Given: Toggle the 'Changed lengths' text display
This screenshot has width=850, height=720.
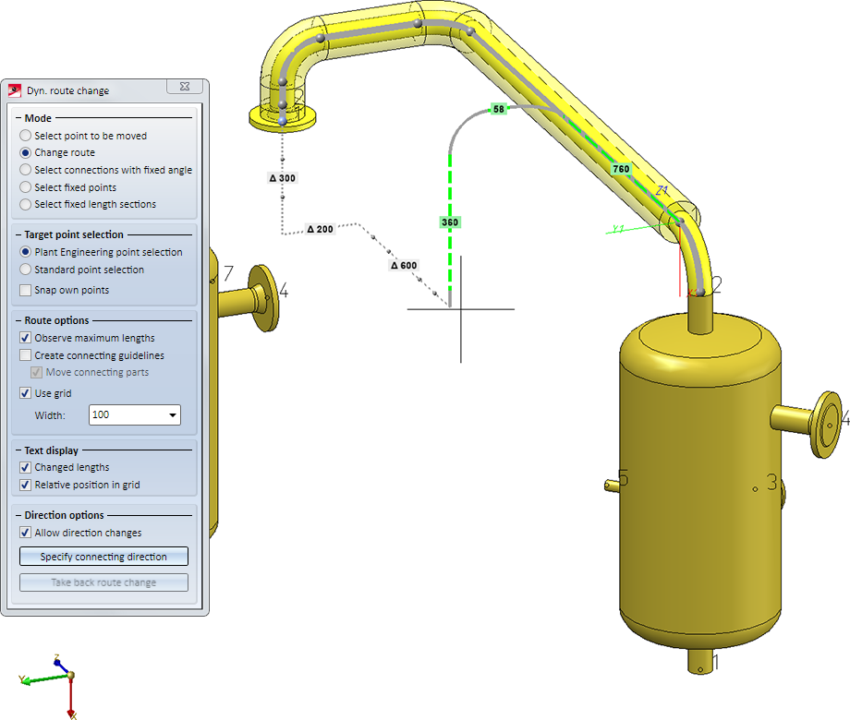Looking at the screenshot, I should [x=26, y=468].
